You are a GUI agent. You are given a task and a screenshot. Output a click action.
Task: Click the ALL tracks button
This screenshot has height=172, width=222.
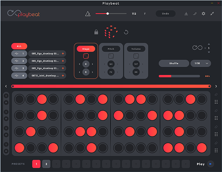[19, 46]
